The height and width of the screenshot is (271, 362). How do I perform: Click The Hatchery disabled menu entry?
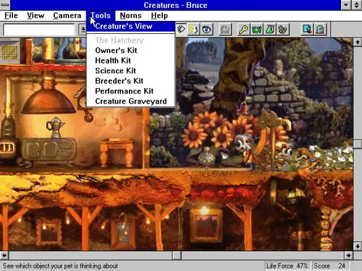tap(131, 40)
